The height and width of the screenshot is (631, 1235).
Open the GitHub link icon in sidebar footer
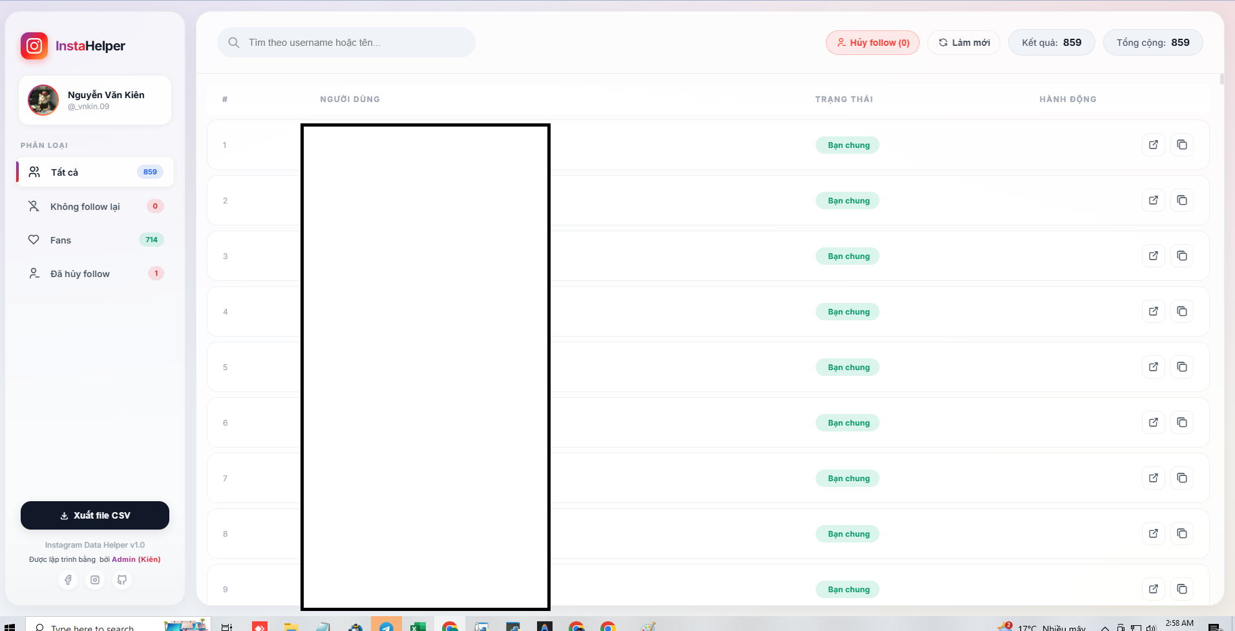coord(122,580)
